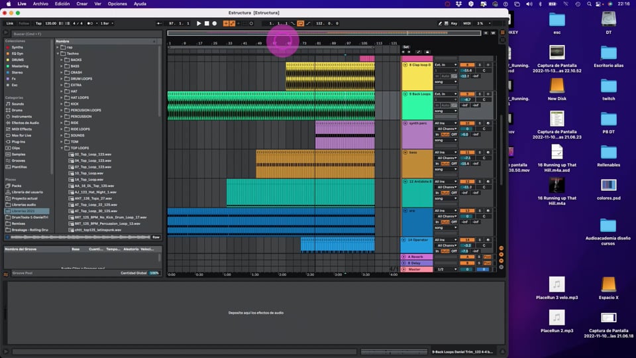Set bass track monitor to Off
Viewport: 636px width, 358px height.
pyautogui.click(x=454, y=164)
